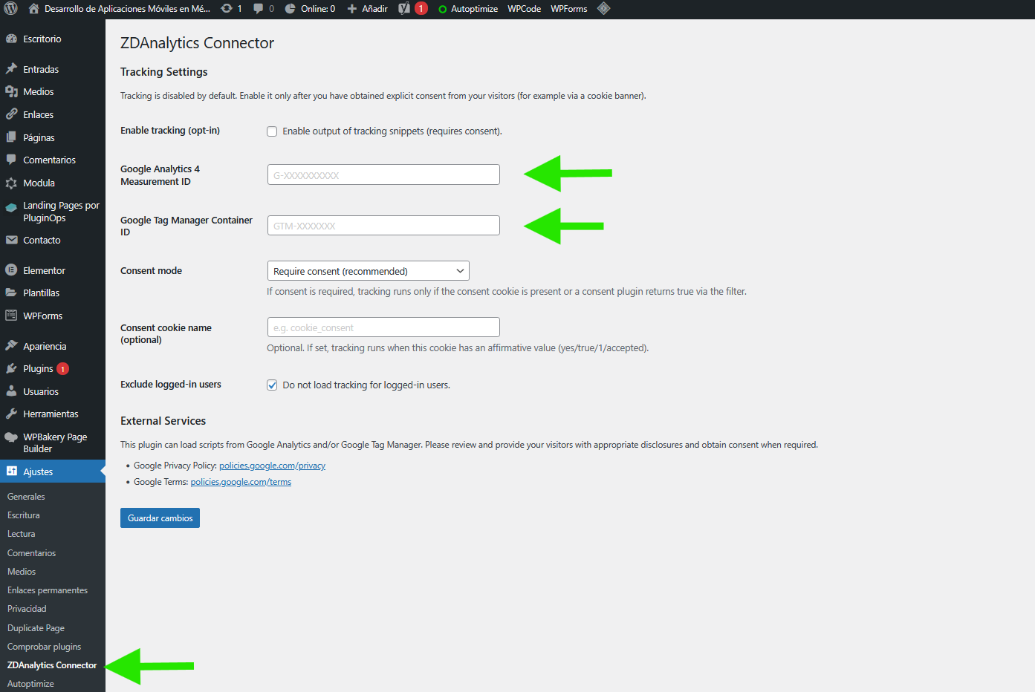Click the Autoptimize green status circle icon

(443, 10)
